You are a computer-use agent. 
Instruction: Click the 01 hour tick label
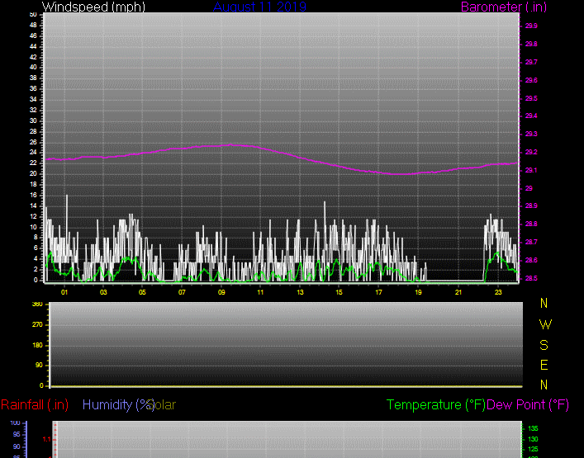pyautogui.click(x=64, y=292)
